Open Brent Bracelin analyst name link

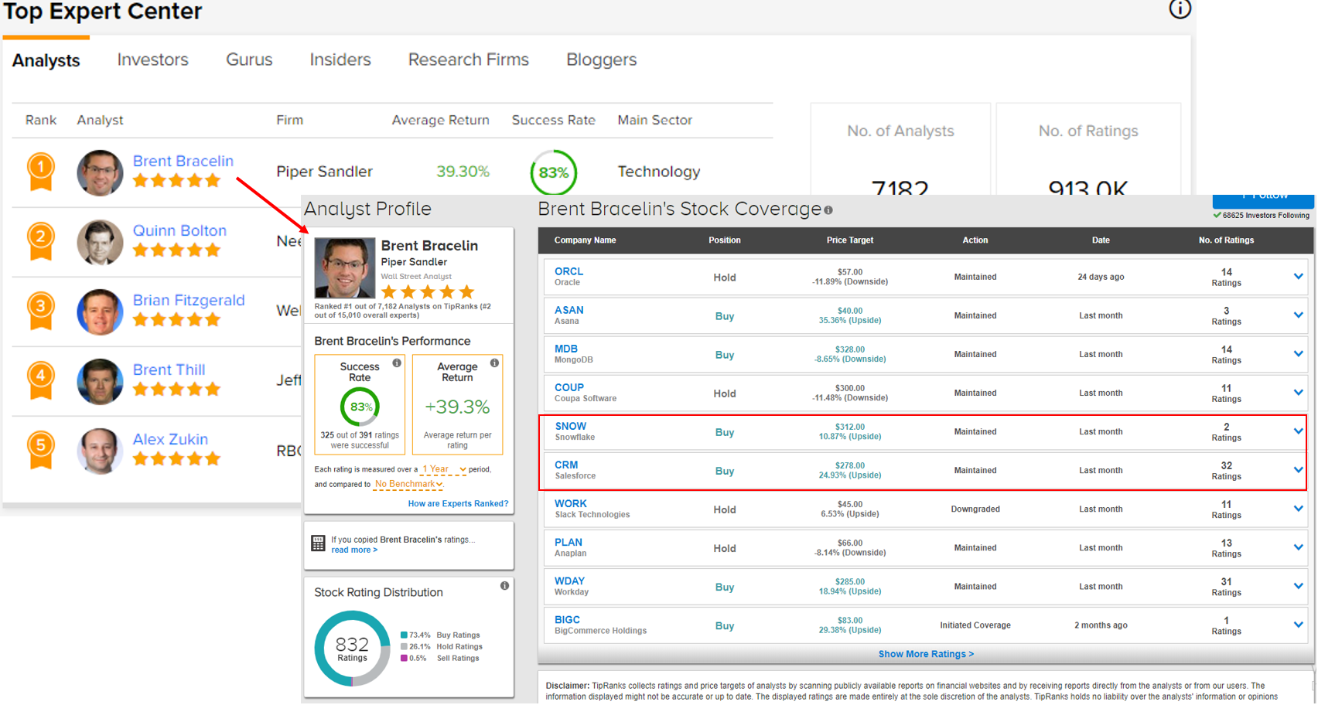click(183, 161)
